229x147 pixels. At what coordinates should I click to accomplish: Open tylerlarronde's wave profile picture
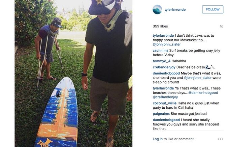click(x=157, y=9)
